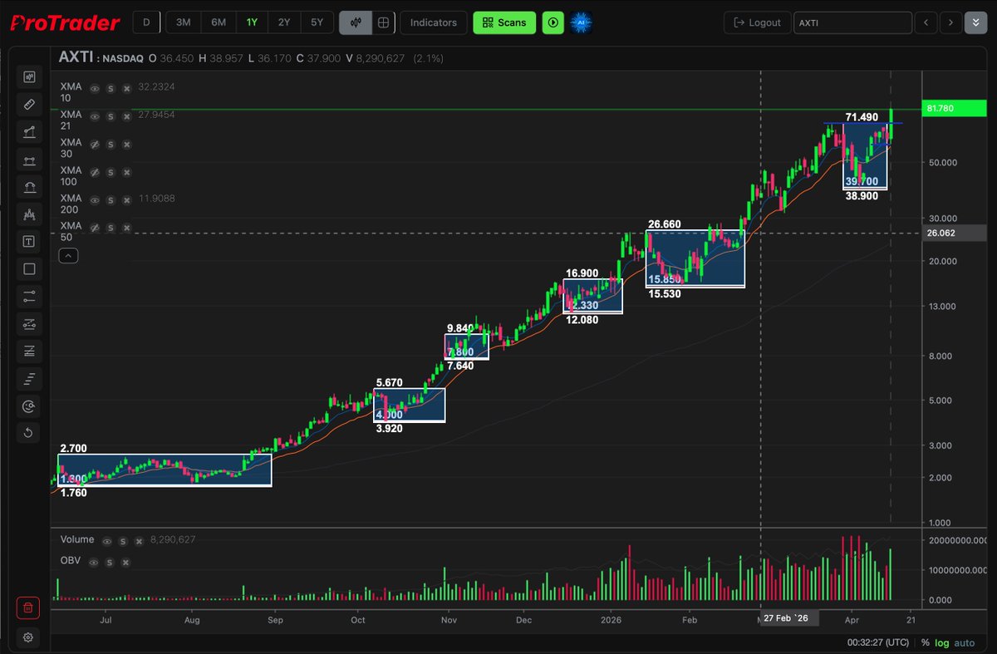
Task: Select the text annotation tool
Action: pos(29,241)
